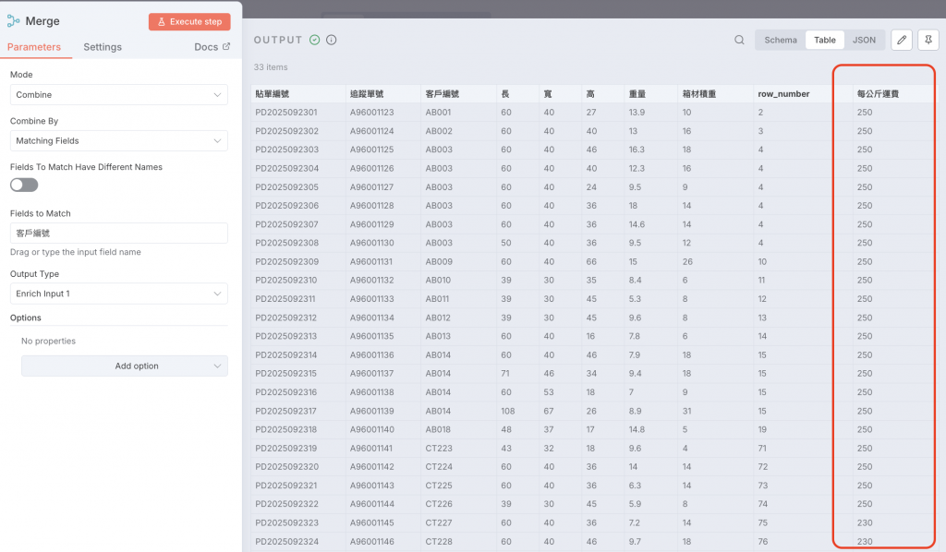This screenshot has width=946, height=552.
Task: Click the value 108 in row PD2025092317
Action: (x=507, y=411)
